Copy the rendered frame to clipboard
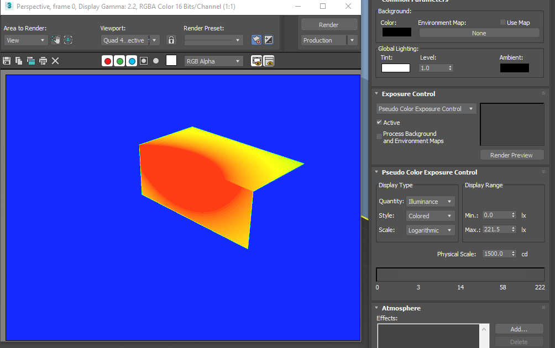Screen dimensions: 555x348 click(18, 61)
